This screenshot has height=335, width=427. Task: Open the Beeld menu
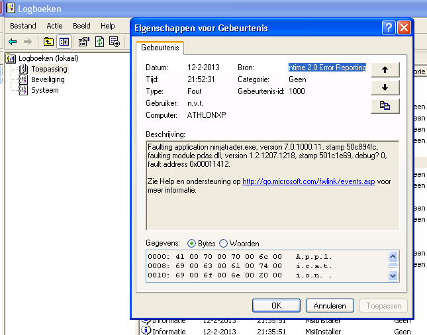81,26
